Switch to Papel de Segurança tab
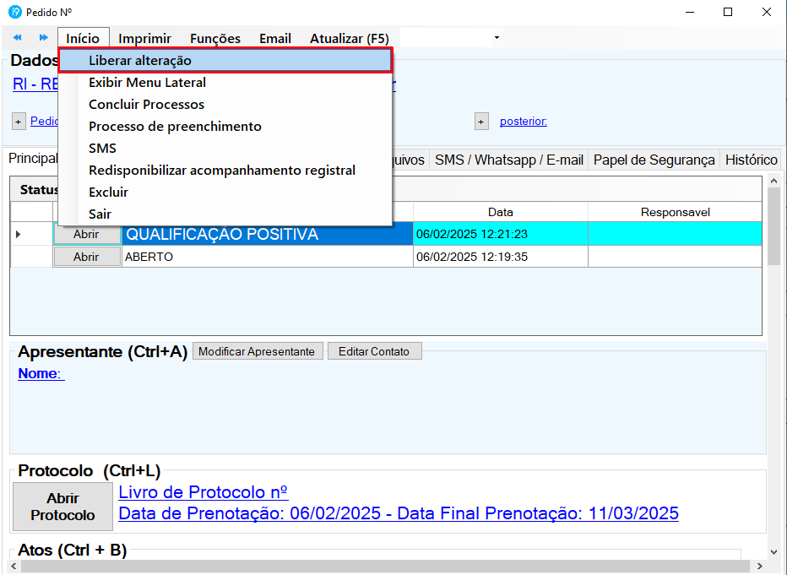The height and width of the screenshot is (575, 787). pyautogui.click(x=654, y=160)
